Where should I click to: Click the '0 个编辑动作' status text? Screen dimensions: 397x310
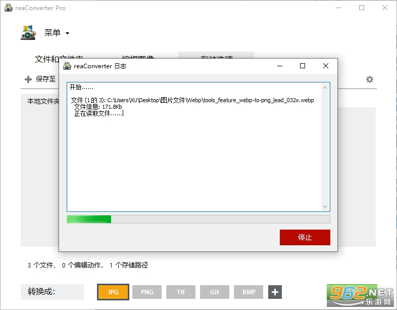pyautogui.click(x=82, y=265)
